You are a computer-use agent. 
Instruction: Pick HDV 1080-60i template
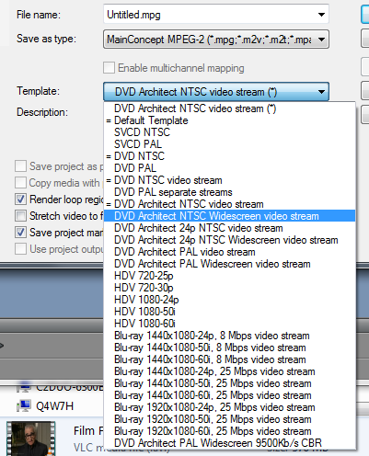pyautogui.click(x=230, y=324)
